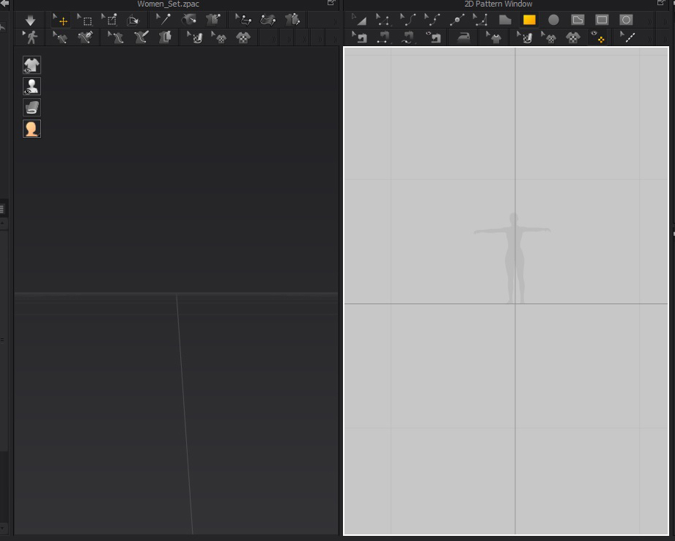Click the back arrow at top-left

tap(4, 3)
